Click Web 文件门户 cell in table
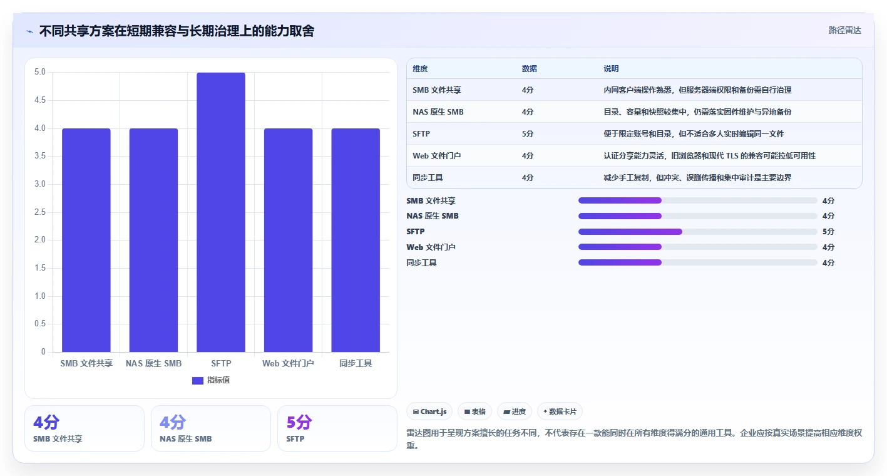 tap(437, 156)
